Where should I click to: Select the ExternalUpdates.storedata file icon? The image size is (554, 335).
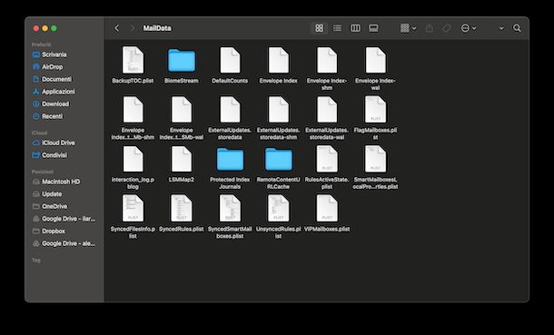coord(230,110)
